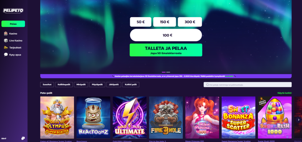Select the 300 € deposit amount
302x142 pixels.
(190, 22)
